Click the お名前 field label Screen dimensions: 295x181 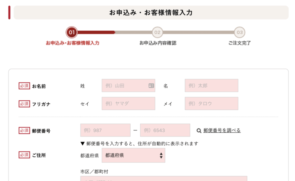(x=39, y=86)
